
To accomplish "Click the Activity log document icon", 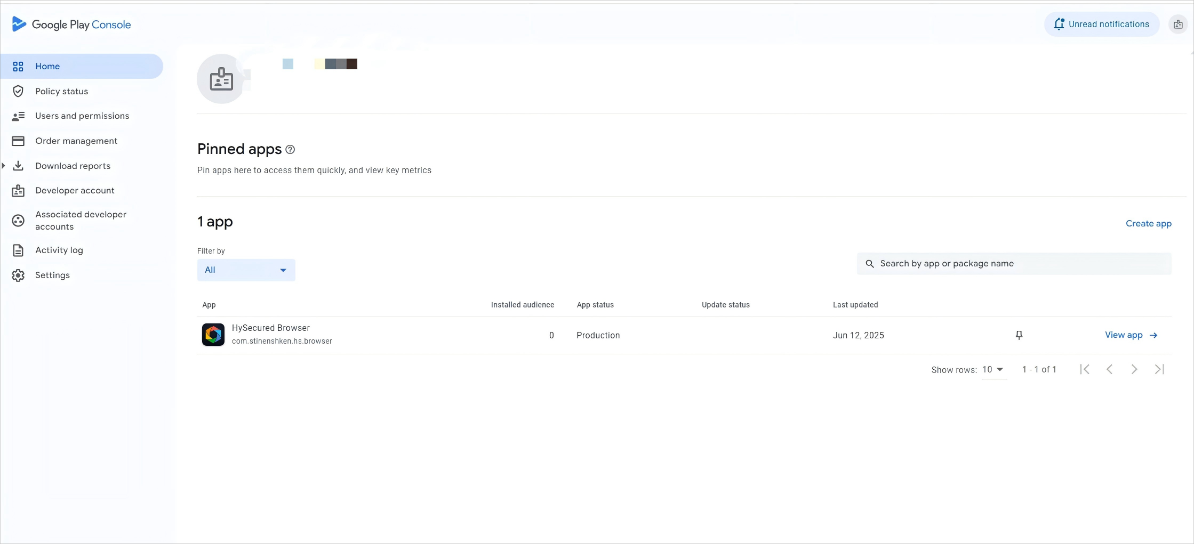I will tap(18, 250).
